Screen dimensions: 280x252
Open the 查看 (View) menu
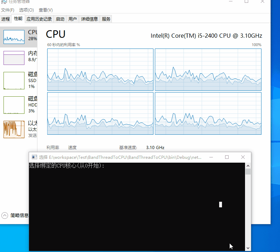[45, 10]
